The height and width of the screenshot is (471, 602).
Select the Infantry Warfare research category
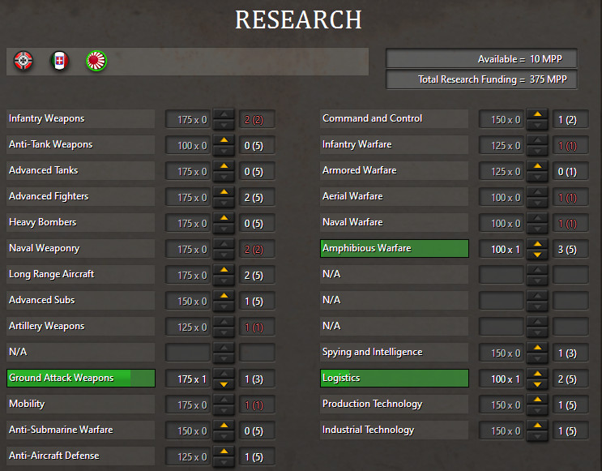(395, 144)
